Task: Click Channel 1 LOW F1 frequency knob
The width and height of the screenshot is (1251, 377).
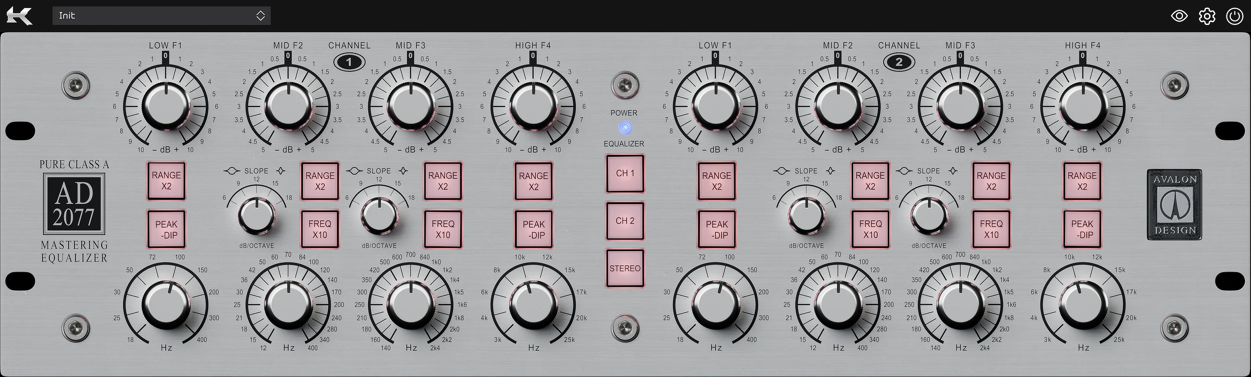Action: [x=166, y=304]
